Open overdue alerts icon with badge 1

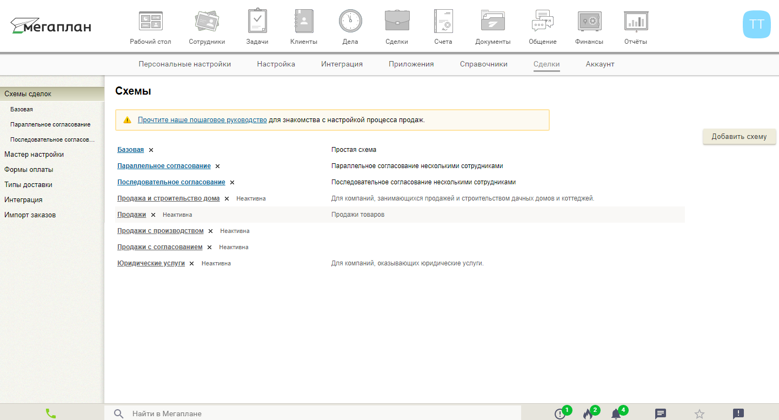point(560,414)
